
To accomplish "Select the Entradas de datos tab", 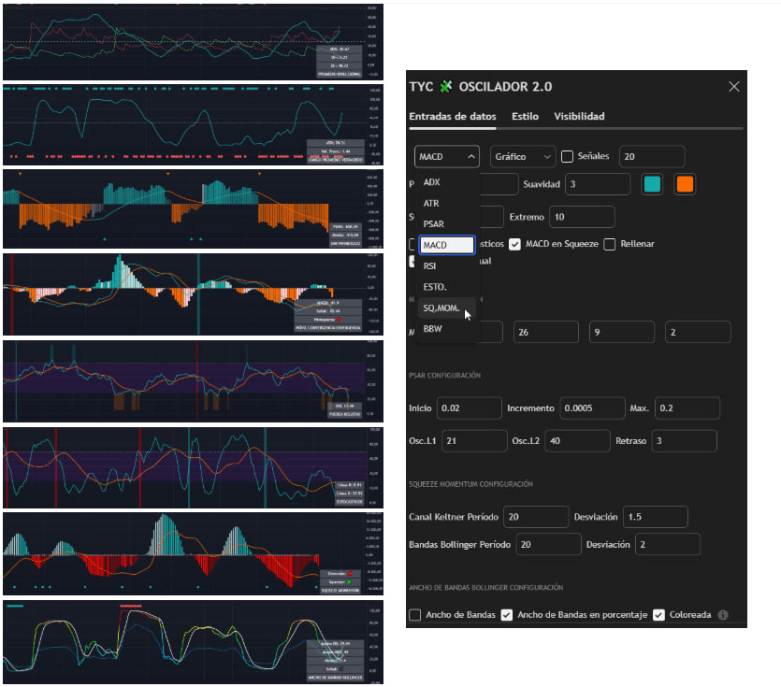I will [x=453, y=117].
